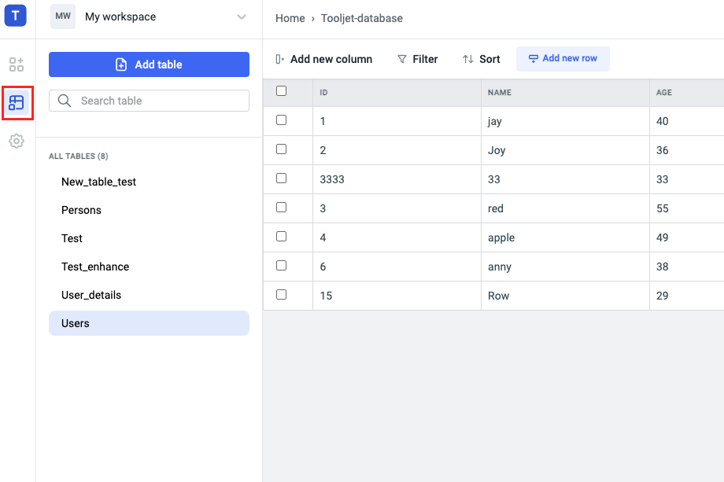Focus the Search table input field

(157, 101)
